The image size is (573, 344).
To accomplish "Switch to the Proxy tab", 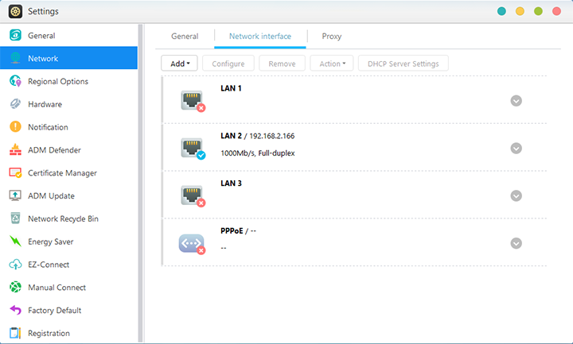I will pyautogui.click(x=332, y=37).
